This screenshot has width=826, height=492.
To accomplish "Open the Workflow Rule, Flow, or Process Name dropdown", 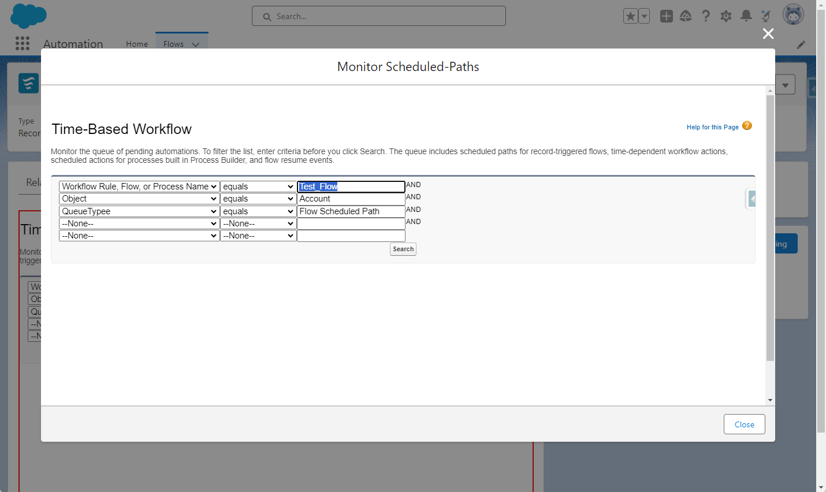I will pyautogui.click(x=139, y=187).
